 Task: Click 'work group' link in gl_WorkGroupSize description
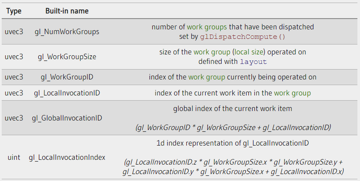pos(212,52)
